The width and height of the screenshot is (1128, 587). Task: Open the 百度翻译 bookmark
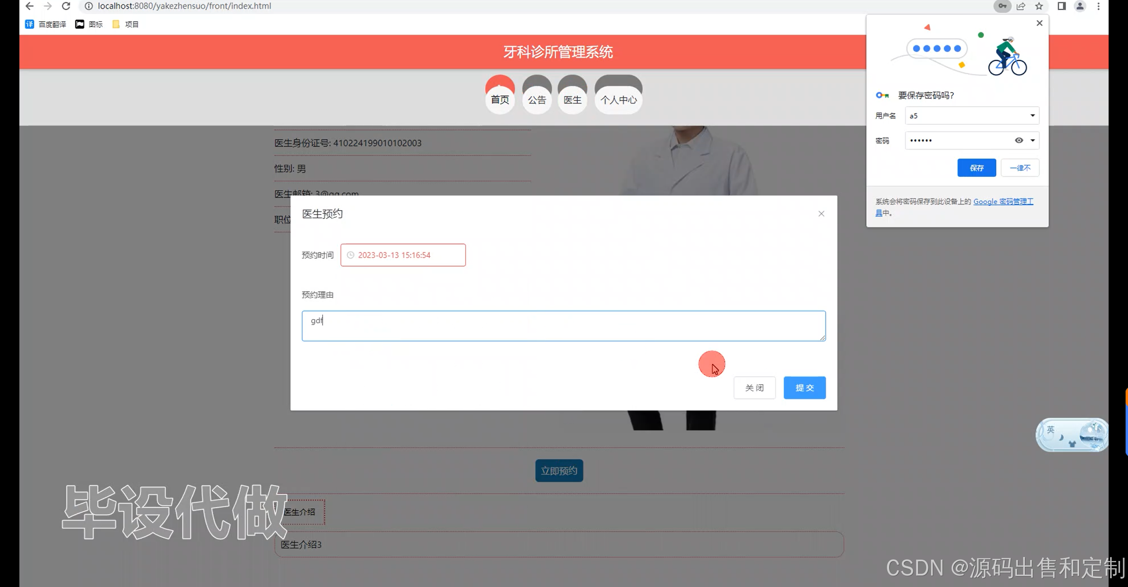(46, 24)
